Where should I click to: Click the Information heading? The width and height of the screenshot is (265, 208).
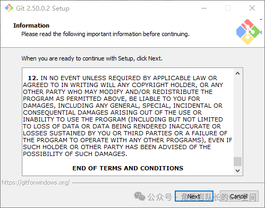31,25
